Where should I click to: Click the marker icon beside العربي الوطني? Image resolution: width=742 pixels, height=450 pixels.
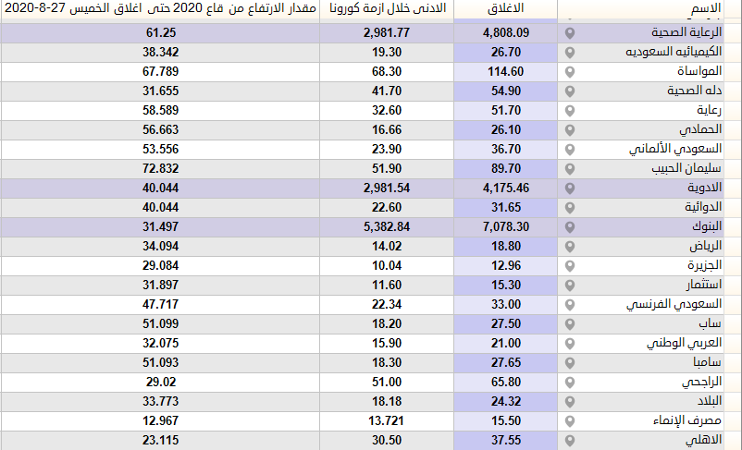pyautogui.click(x=570, y=343)
